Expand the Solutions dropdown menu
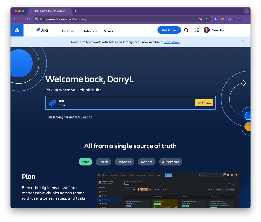The image size is (261, 222). [89, 31]
